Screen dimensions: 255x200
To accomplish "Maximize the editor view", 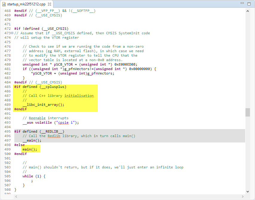I will (249, 4).
